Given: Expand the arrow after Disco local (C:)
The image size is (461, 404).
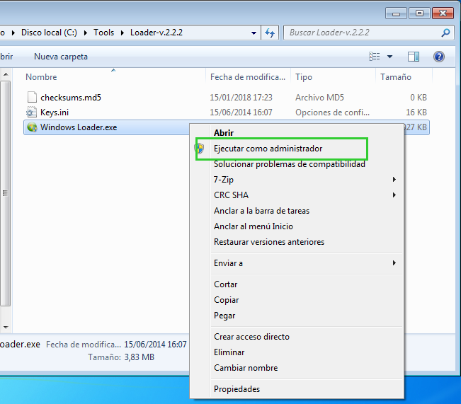Looking at the screenshot, I should coord(86,33).
